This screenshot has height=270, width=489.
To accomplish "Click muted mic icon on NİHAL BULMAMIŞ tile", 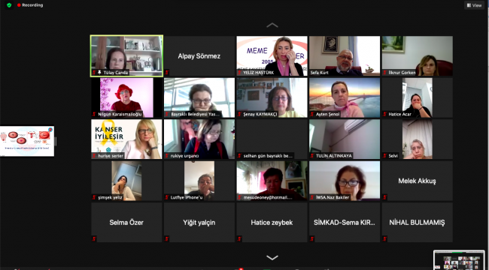I will pos(385,239).
